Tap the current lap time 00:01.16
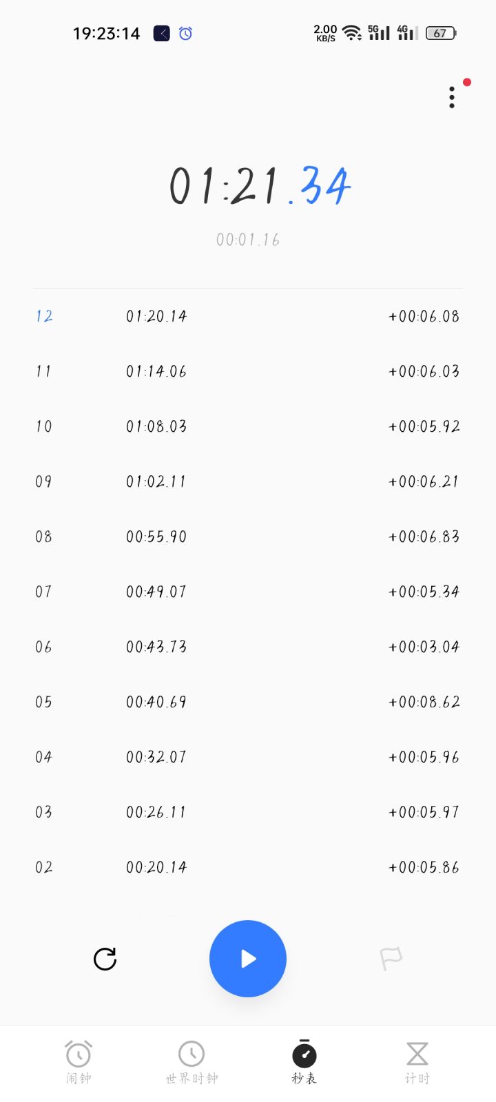Viewport: 496px width, 1102px height. point(248,240)
